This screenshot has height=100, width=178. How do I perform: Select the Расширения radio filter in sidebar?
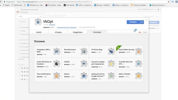coord(19,27)
